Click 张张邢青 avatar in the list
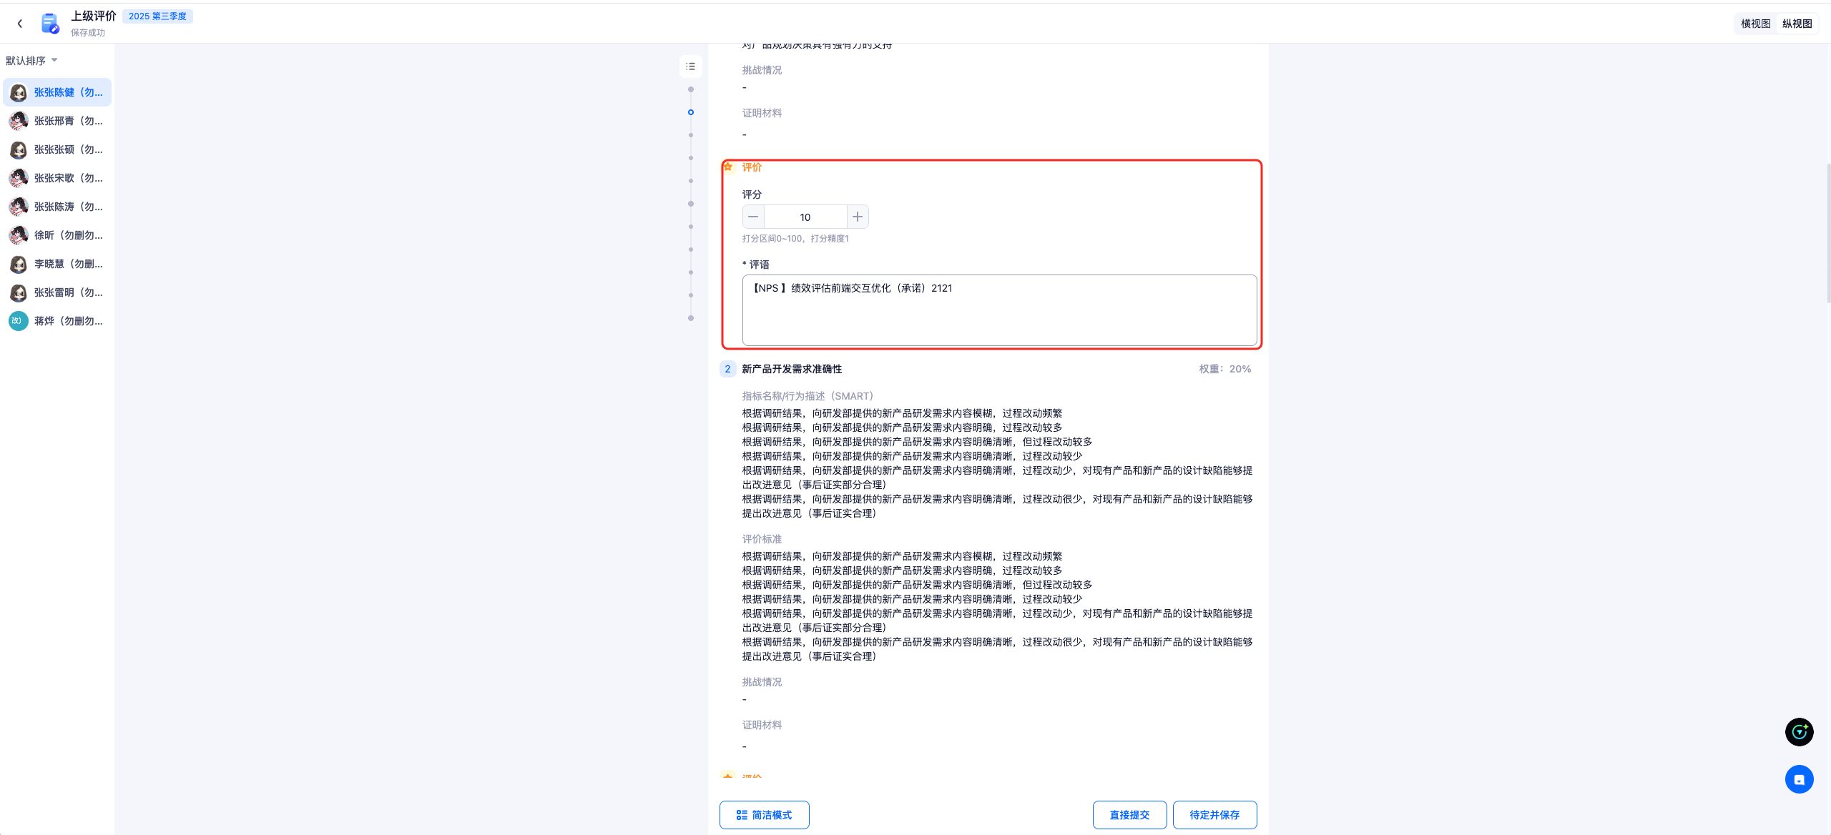Image resolution: width=1831 pixels, height=835 pixels. (x=19, y=121)
